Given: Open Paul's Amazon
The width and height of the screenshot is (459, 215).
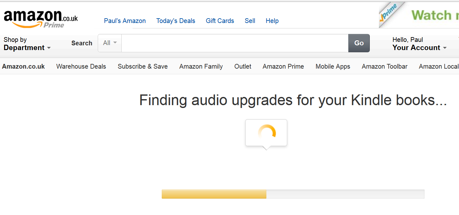Looking at the screenshot, I should click(x=125, y=21).
